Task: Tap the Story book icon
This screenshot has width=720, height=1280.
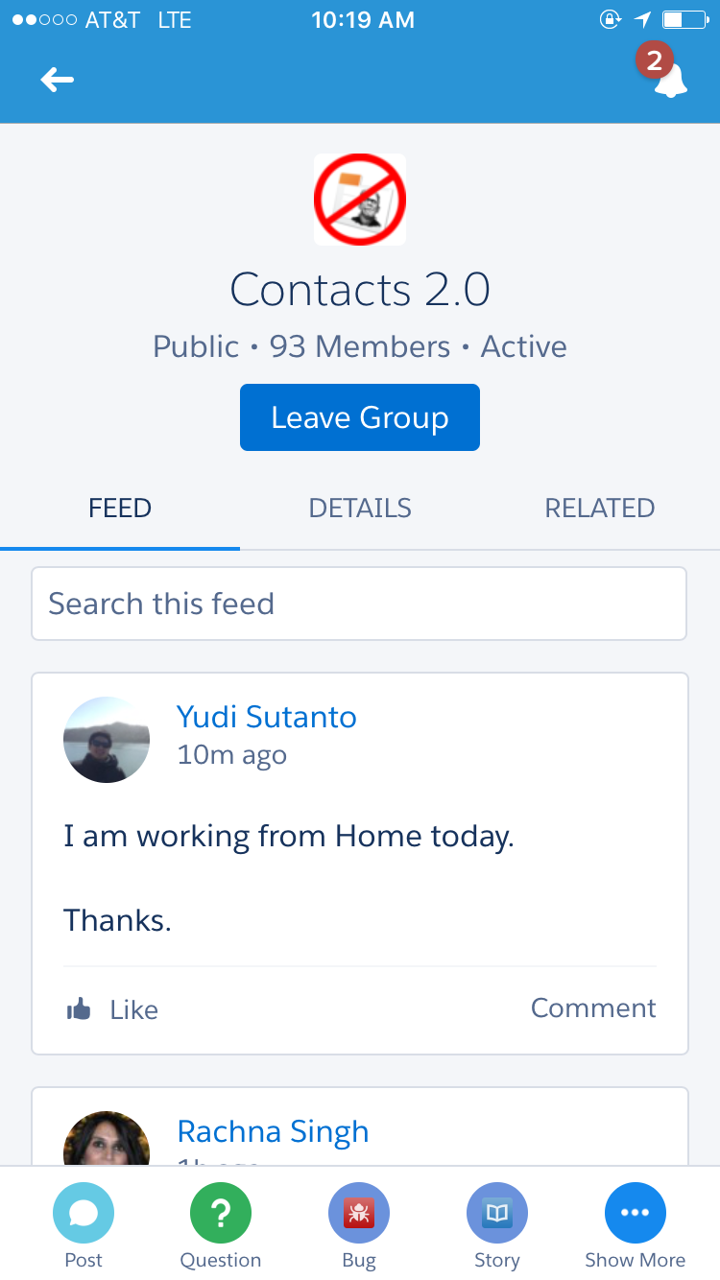Action: coord(497,1213)
